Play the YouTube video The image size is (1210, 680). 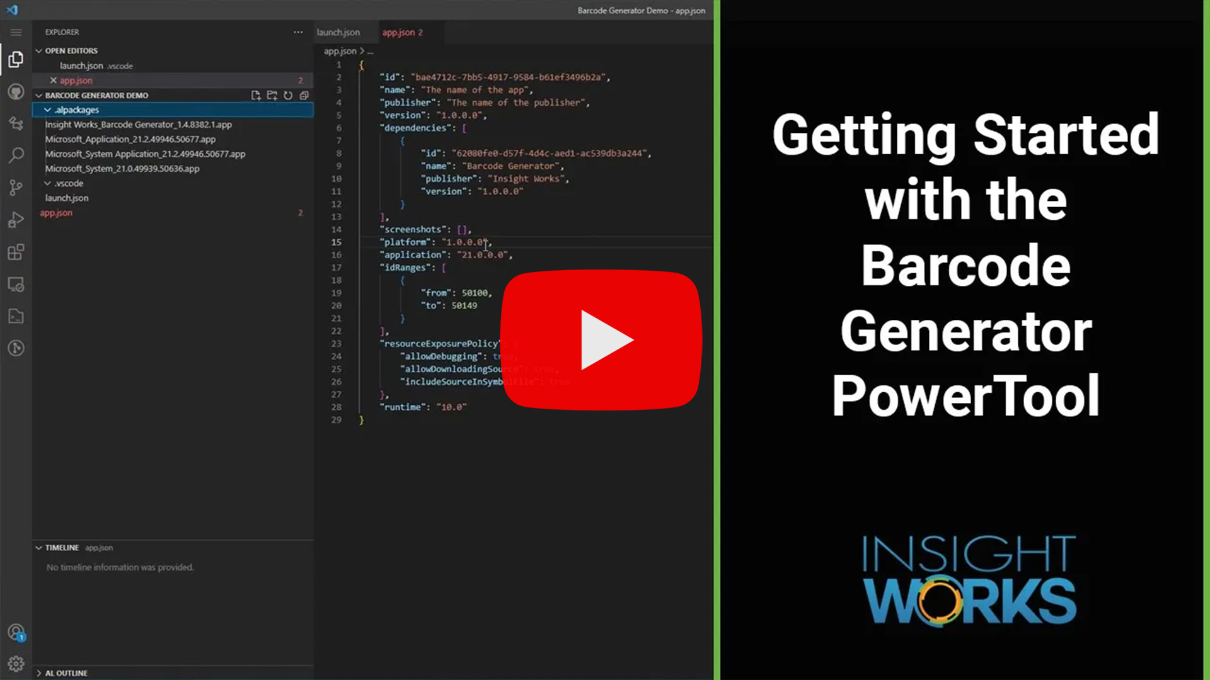(601, 340)
